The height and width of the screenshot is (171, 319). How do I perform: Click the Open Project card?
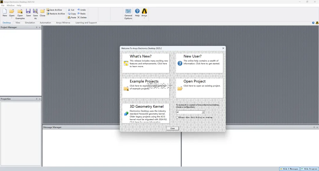pos(199,88)
